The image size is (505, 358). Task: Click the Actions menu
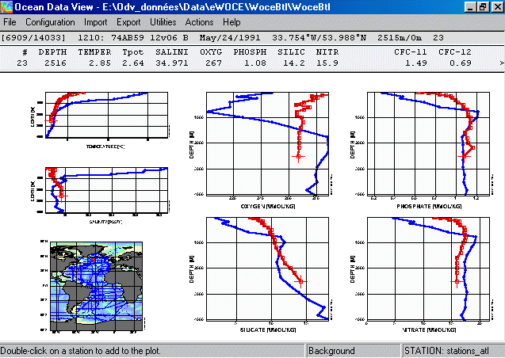[x=199, y=22]
